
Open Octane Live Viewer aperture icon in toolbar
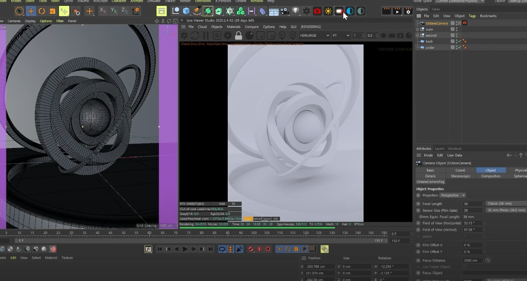[306, 11]
